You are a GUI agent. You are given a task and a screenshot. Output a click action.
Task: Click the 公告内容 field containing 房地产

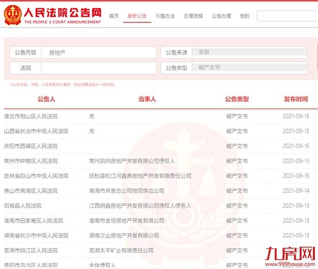(99, 53)
